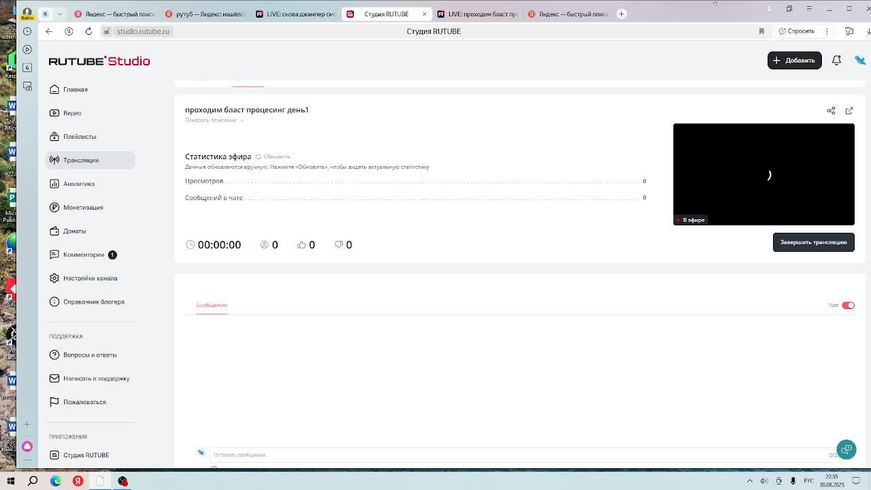
Task: Open Windows taskbar search
Action: pyautogui.click(x=33, y=481)
